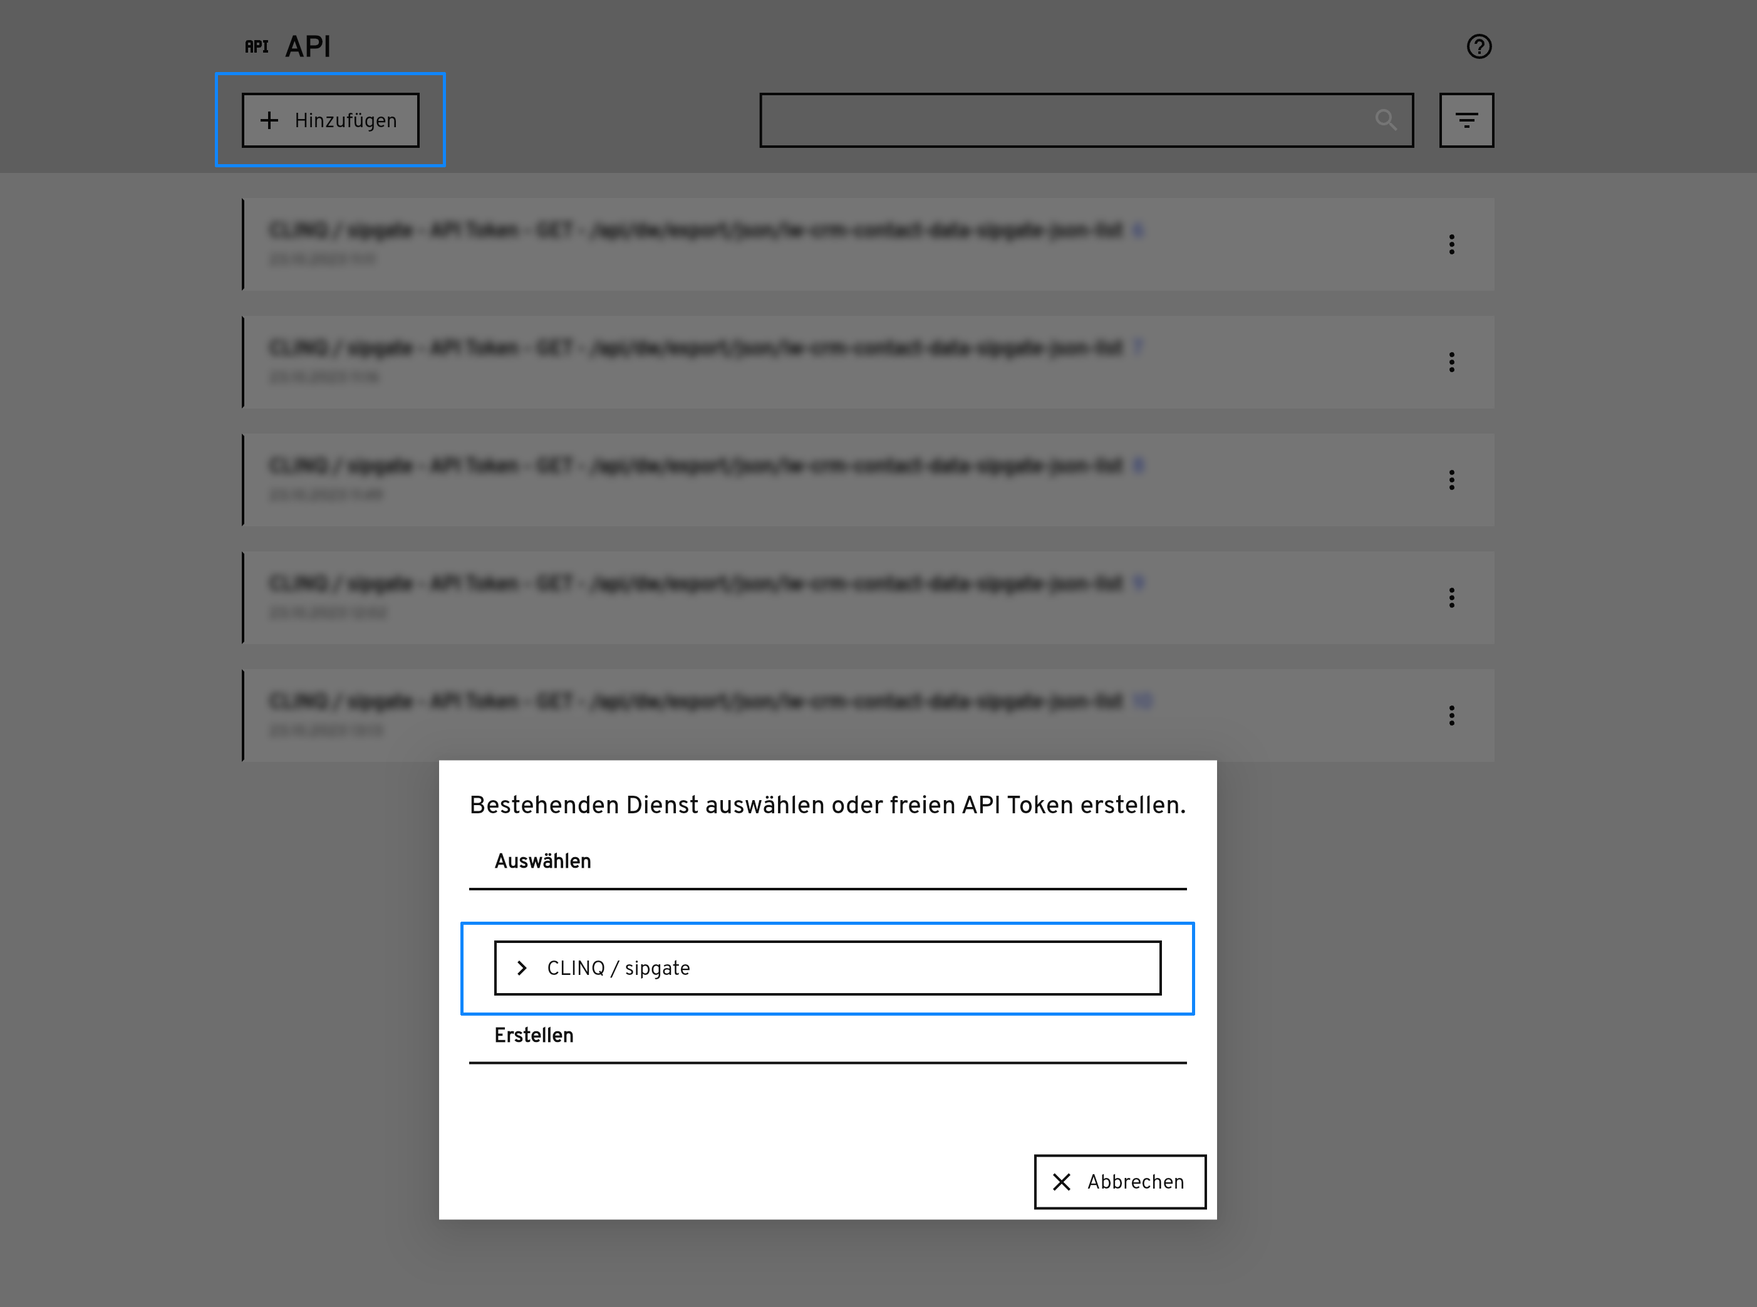Expand the CLINQ / sipgate service entry

click(x=827, y=967)
